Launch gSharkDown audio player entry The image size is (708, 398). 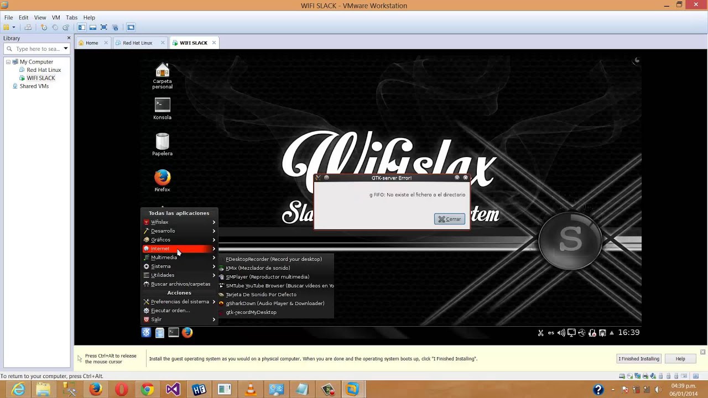[x=276, y=303]
